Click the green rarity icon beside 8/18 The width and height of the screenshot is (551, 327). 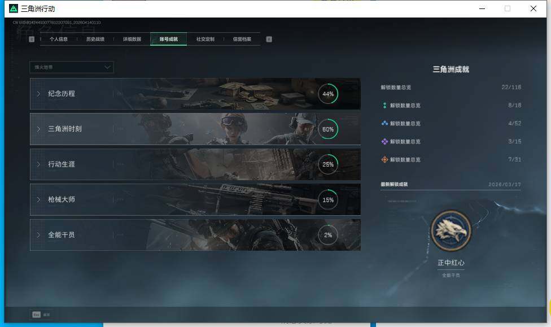click(384, 106)
